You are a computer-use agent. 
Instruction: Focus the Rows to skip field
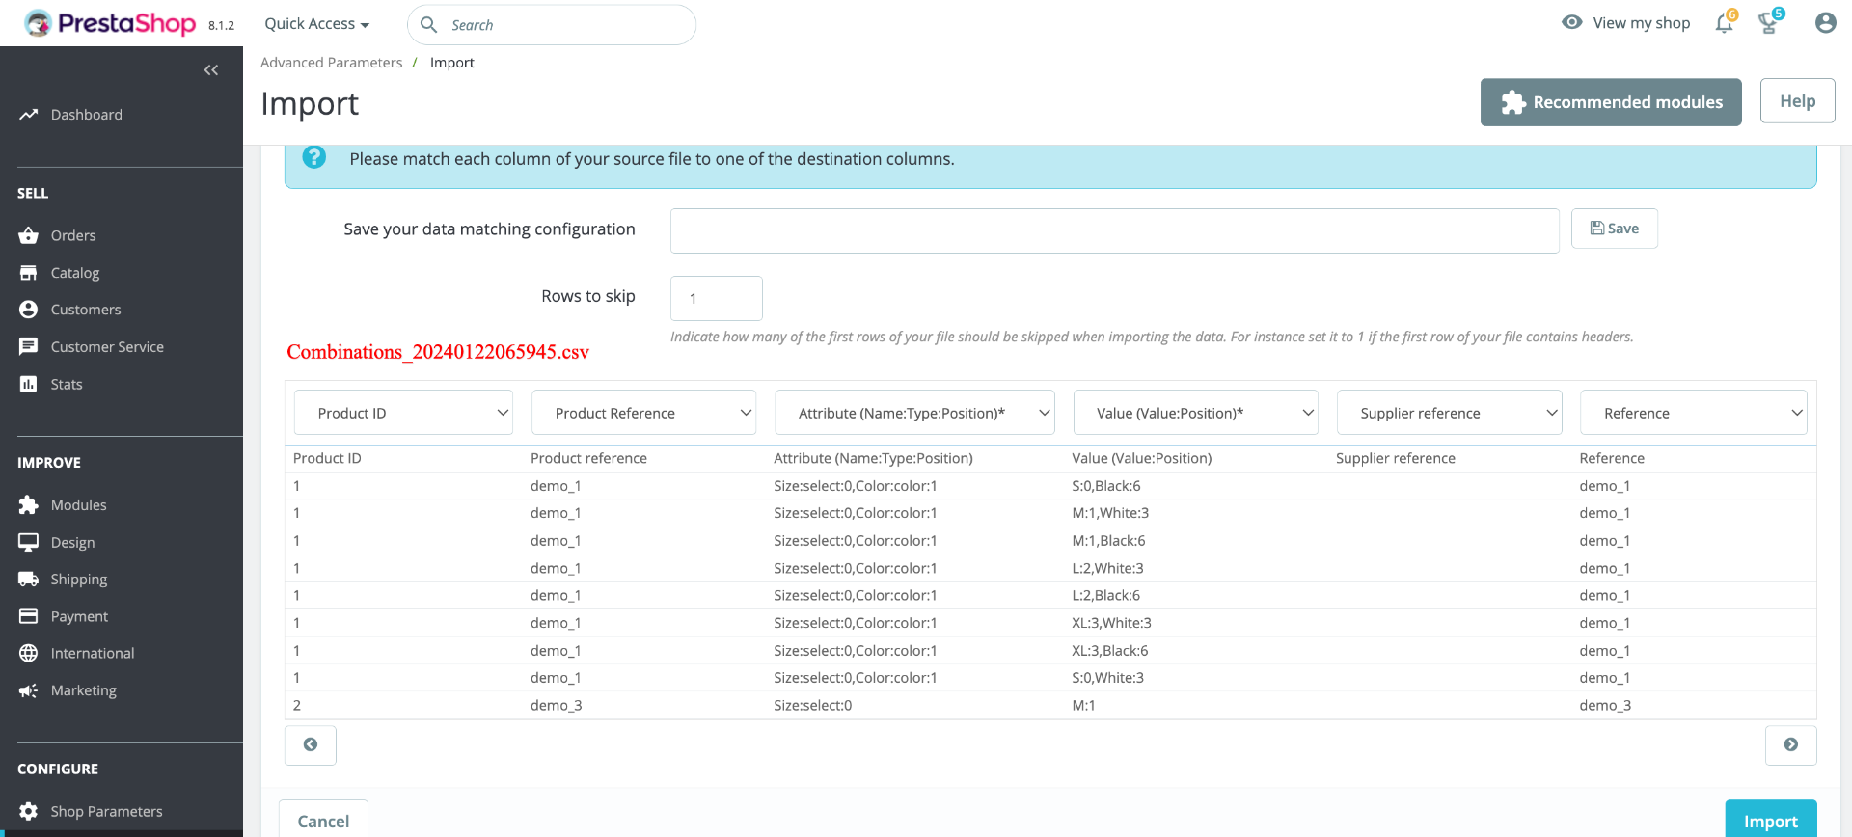pyautogui.click(x=717, y=299)
